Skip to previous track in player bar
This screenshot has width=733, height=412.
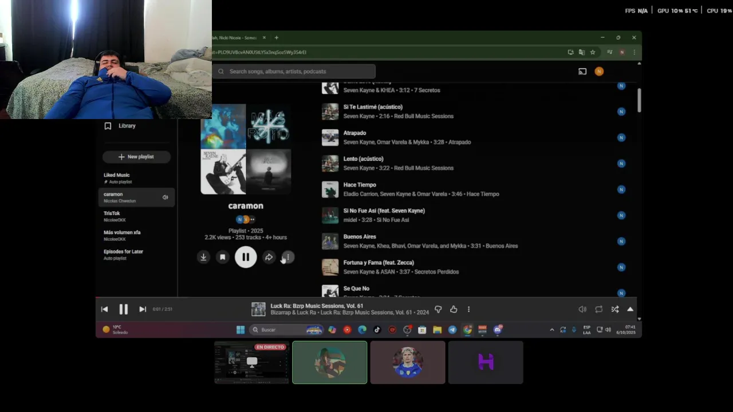104,309
